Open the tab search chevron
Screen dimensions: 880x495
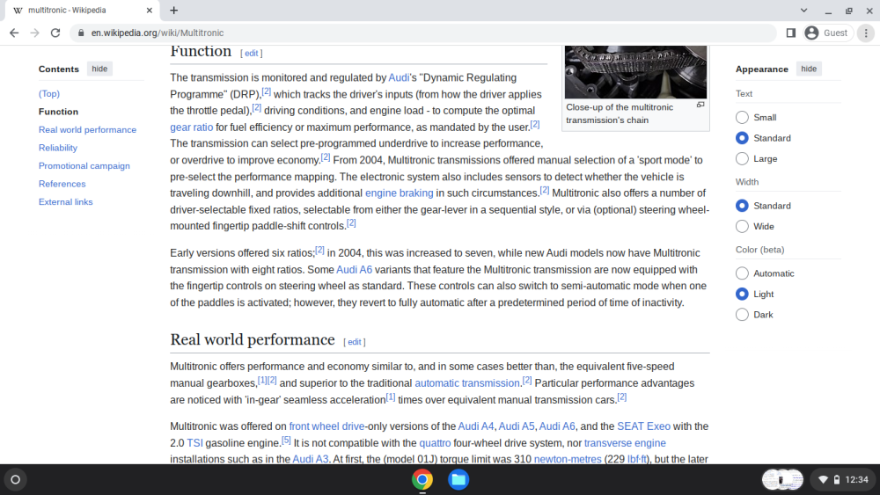803,10
